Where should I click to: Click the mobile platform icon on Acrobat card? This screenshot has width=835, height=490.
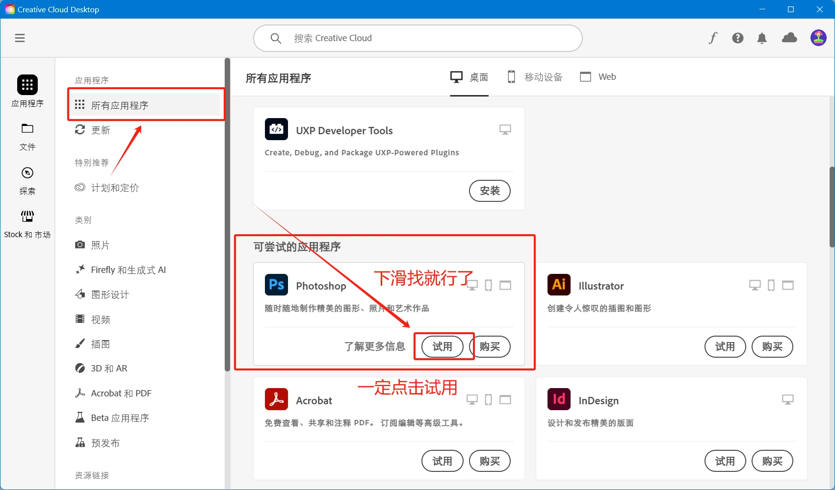coord(488,400)
